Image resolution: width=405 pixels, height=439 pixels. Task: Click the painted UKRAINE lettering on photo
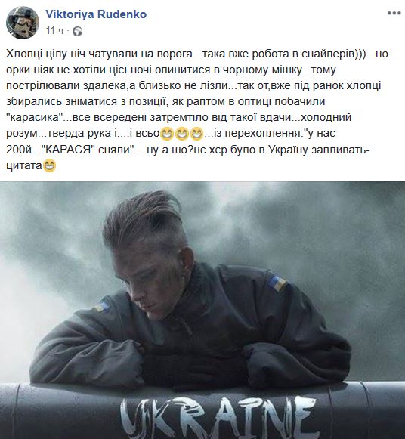tap(218, 417)
